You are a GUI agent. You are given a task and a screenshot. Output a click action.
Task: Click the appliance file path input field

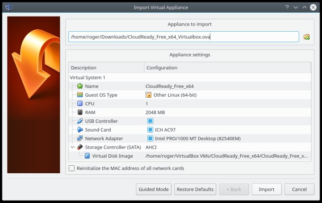(184, 37)
